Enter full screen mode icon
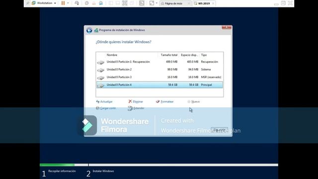The width and height of the screenshot is (318, 179). 125,3
